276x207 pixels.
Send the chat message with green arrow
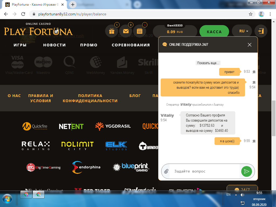(x=246, y=171)
